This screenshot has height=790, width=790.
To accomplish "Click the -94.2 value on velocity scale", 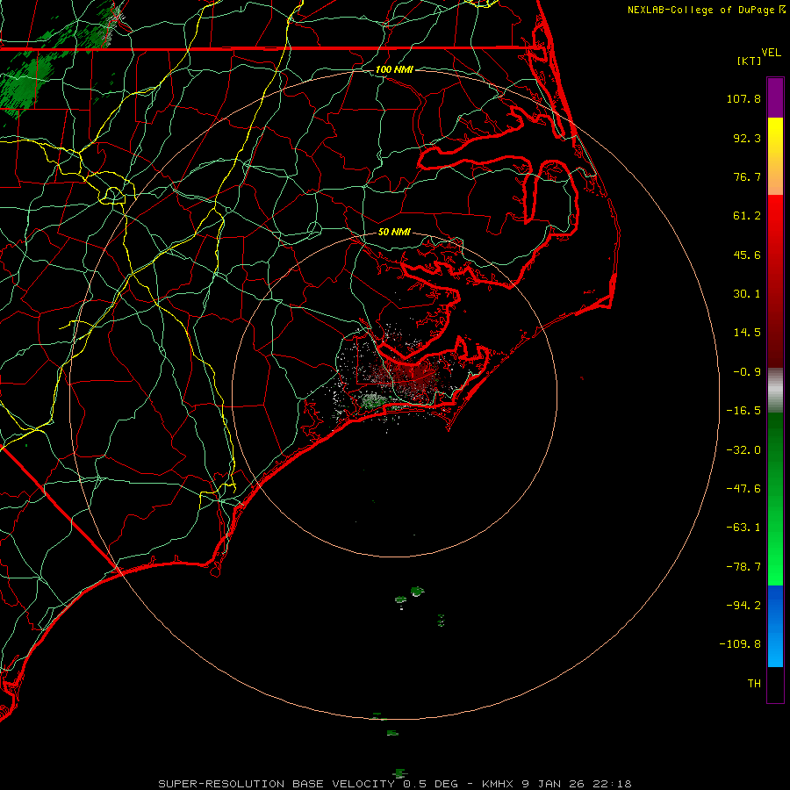I will point(743,606).
